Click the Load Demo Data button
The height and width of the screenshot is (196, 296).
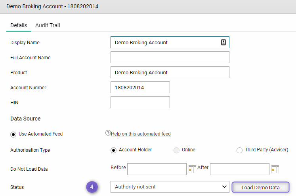tap(260, 187)
